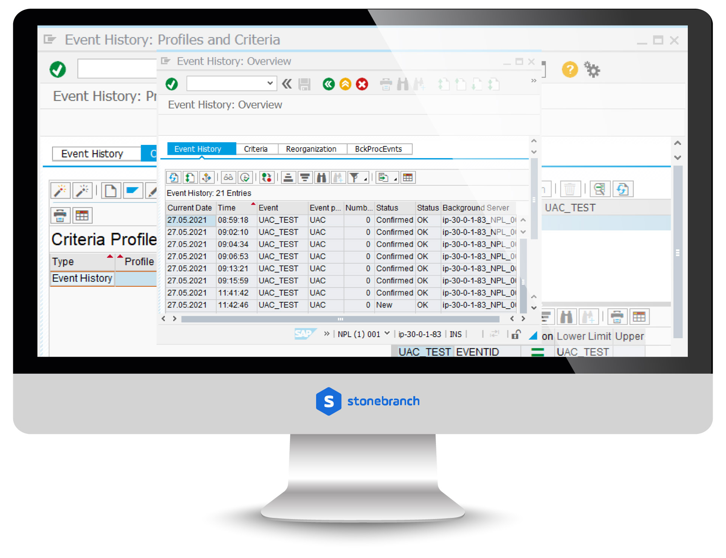The width and height of the screenshot is (726, 558).
Task: Click the green Enter checkmark in Overview window
Action: [x=172, y=84]
